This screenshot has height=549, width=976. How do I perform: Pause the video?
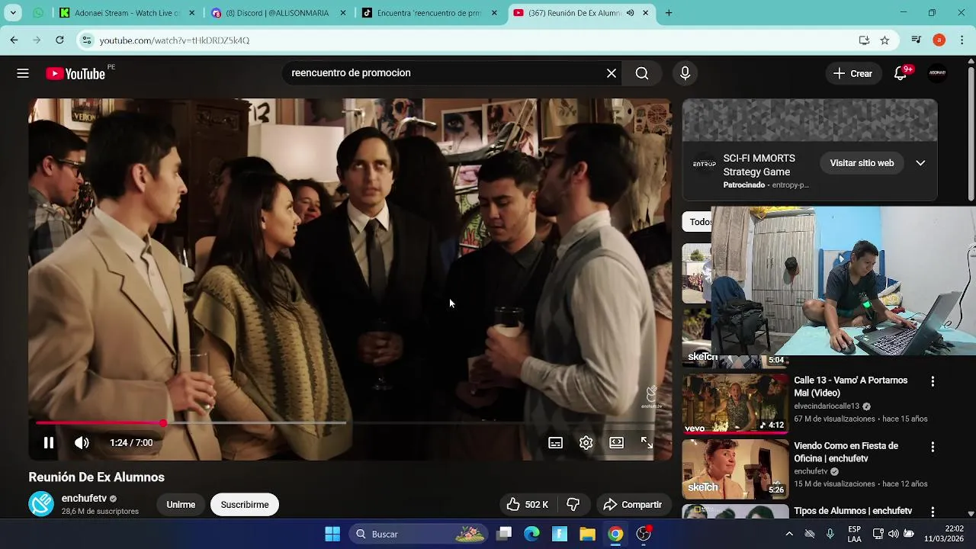[x=49, y=442]
